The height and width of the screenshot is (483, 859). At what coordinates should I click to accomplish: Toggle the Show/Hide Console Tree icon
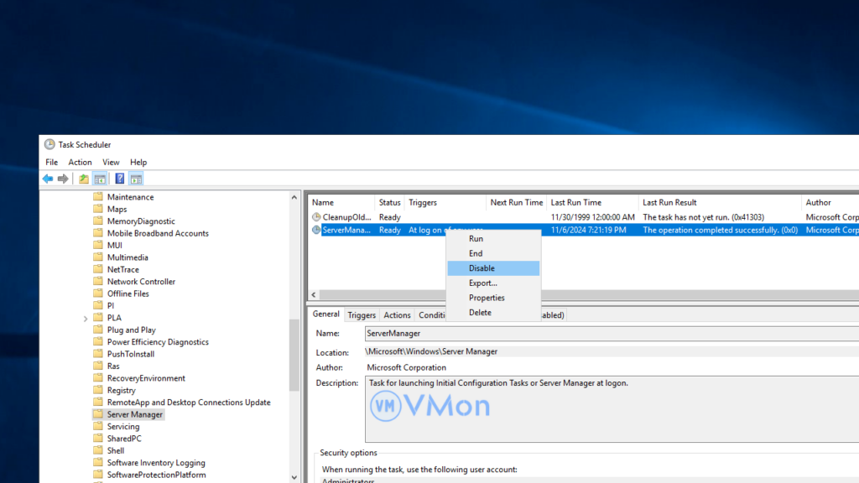tap(100, 179)
